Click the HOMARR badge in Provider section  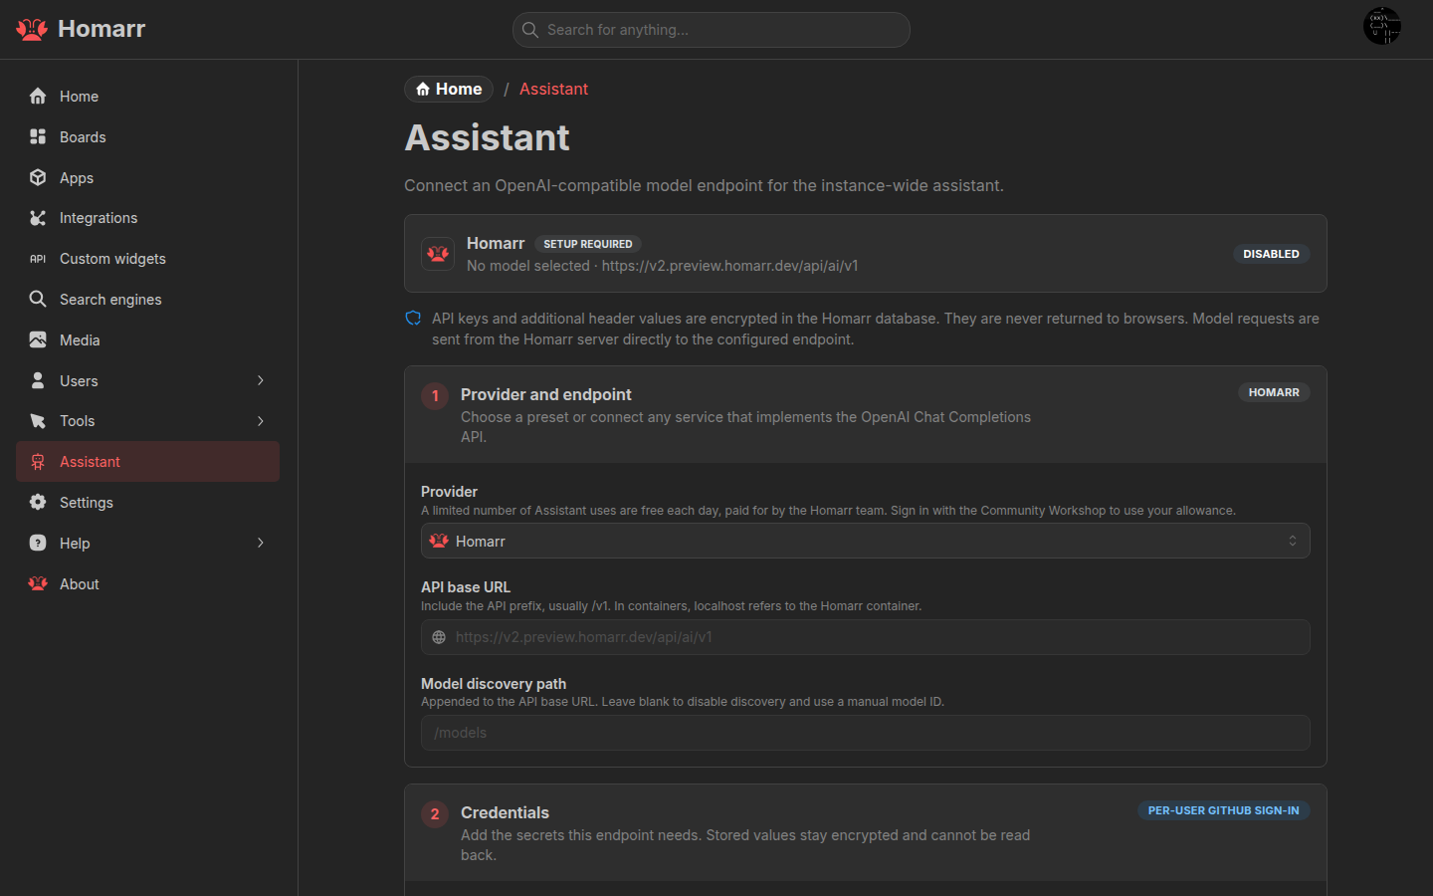pos(1274,392)
